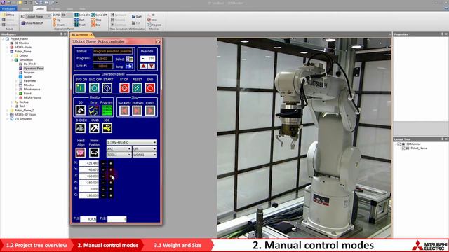This screenshot has width=449, height=252.
Task: Click ribbon Start in Operation Panel group
Action: [x=79, y=20]
